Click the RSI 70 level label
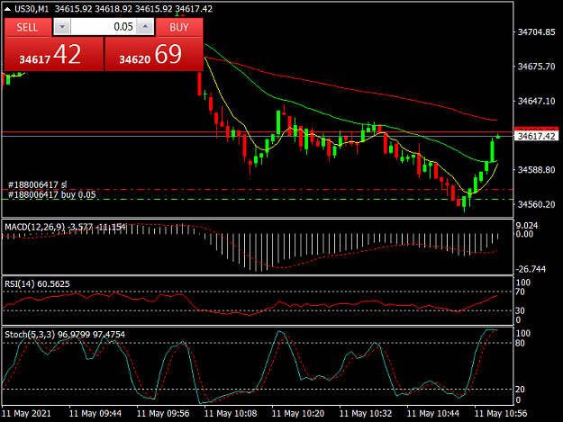This screenshot has height=422, width=563. (x=521, y=292)
